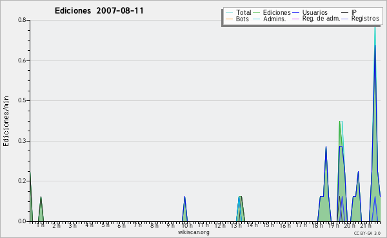Click the '5 h' x-axis label
Image resolution: width=387 pixels, height=238 pixels.
105,225
